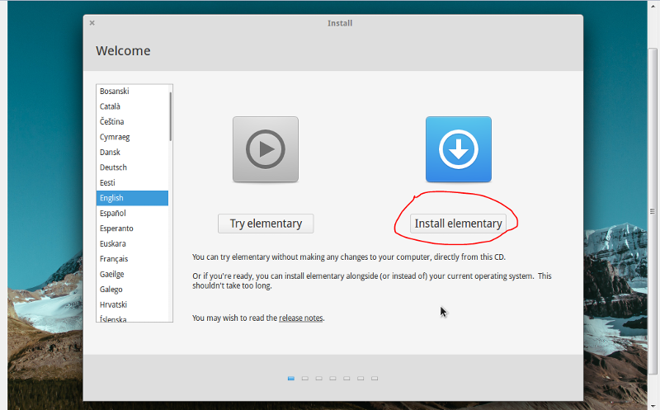Click the Install elementary button

tap(459, 224)
